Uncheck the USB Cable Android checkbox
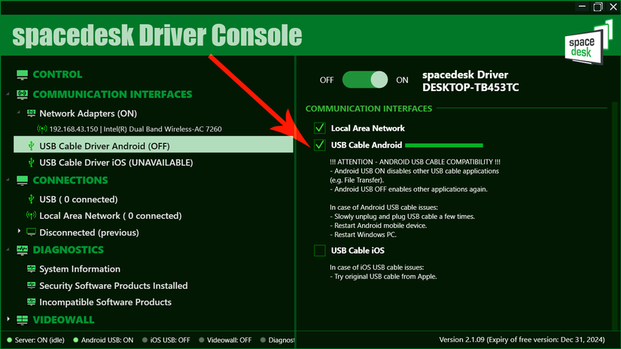The width and height of the screenshot is (621, 349). pos(320,145)
